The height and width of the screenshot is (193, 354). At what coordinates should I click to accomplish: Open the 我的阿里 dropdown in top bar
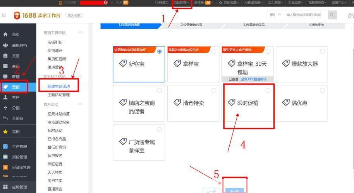tap(181, 3)
